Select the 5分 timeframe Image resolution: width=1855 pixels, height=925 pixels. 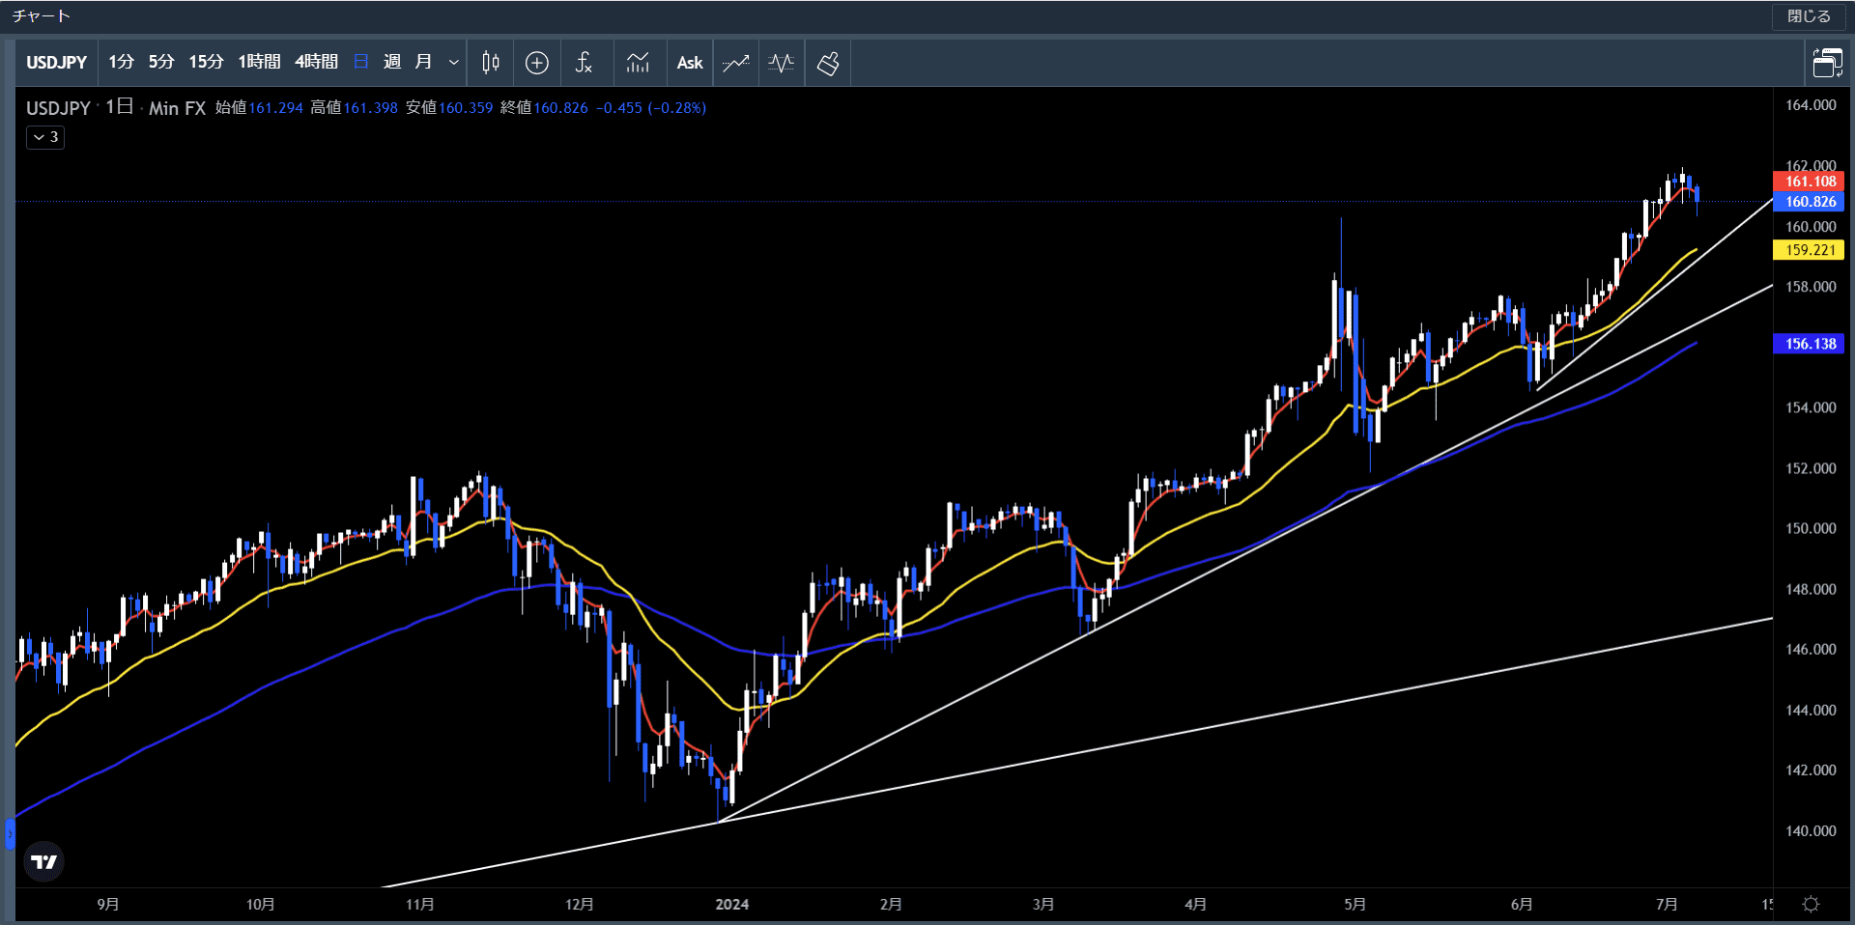pyautogui.click(x=161, y=62)
